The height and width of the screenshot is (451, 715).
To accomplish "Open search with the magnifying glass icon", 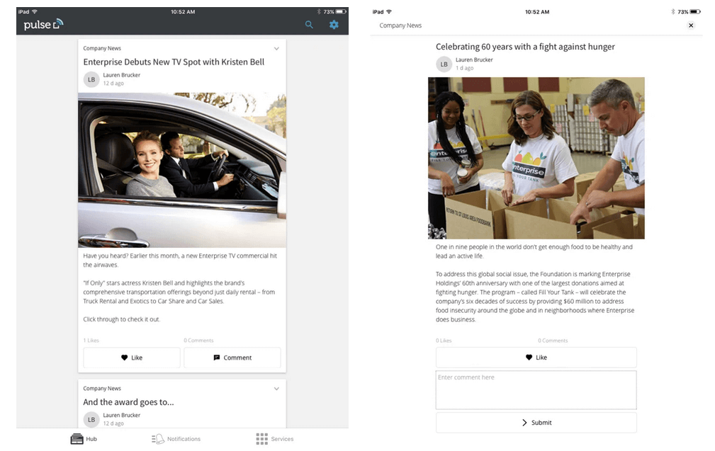I will 309,24.
